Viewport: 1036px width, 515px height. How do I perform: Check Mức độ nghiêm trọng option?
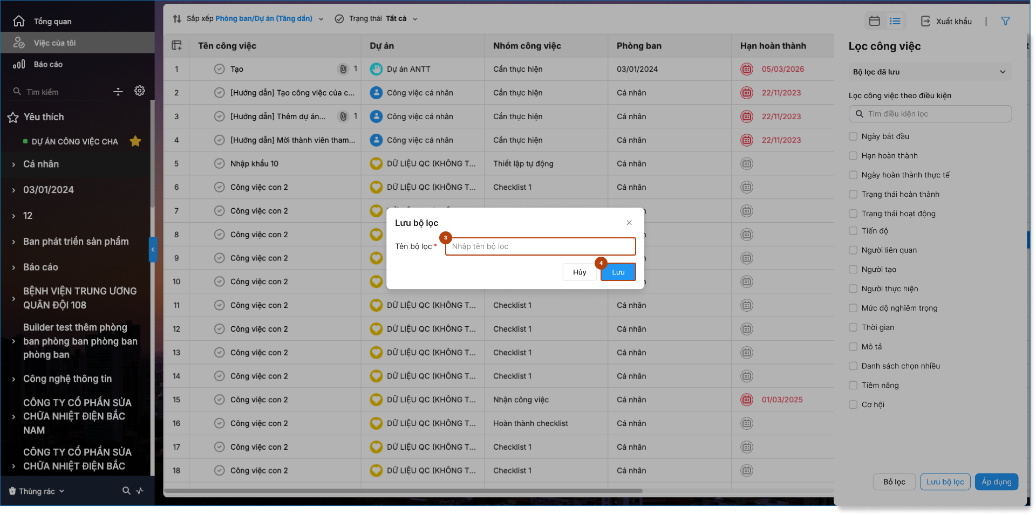(853, 308)
